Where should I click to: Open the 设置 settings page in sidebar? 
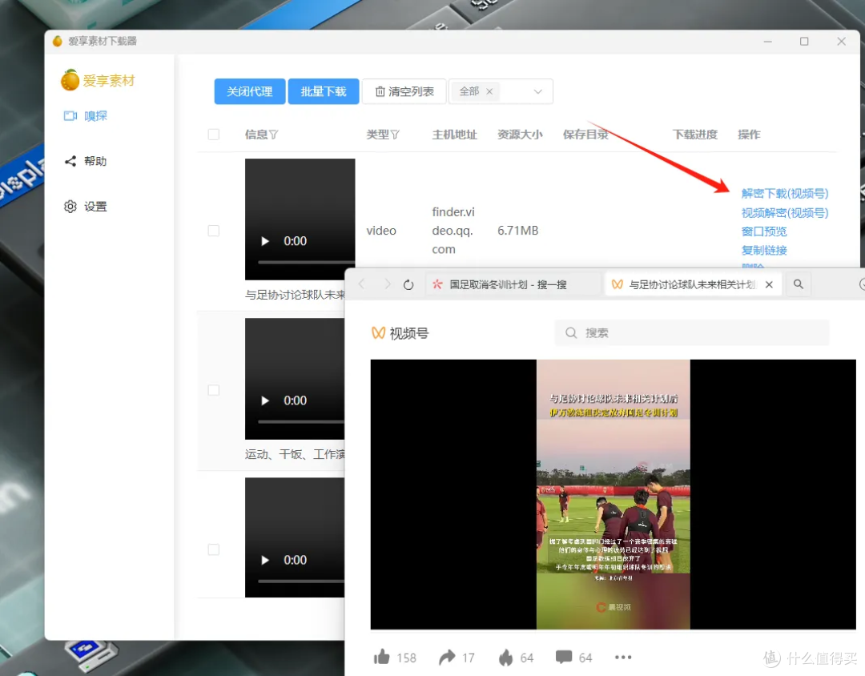[86, 207]
